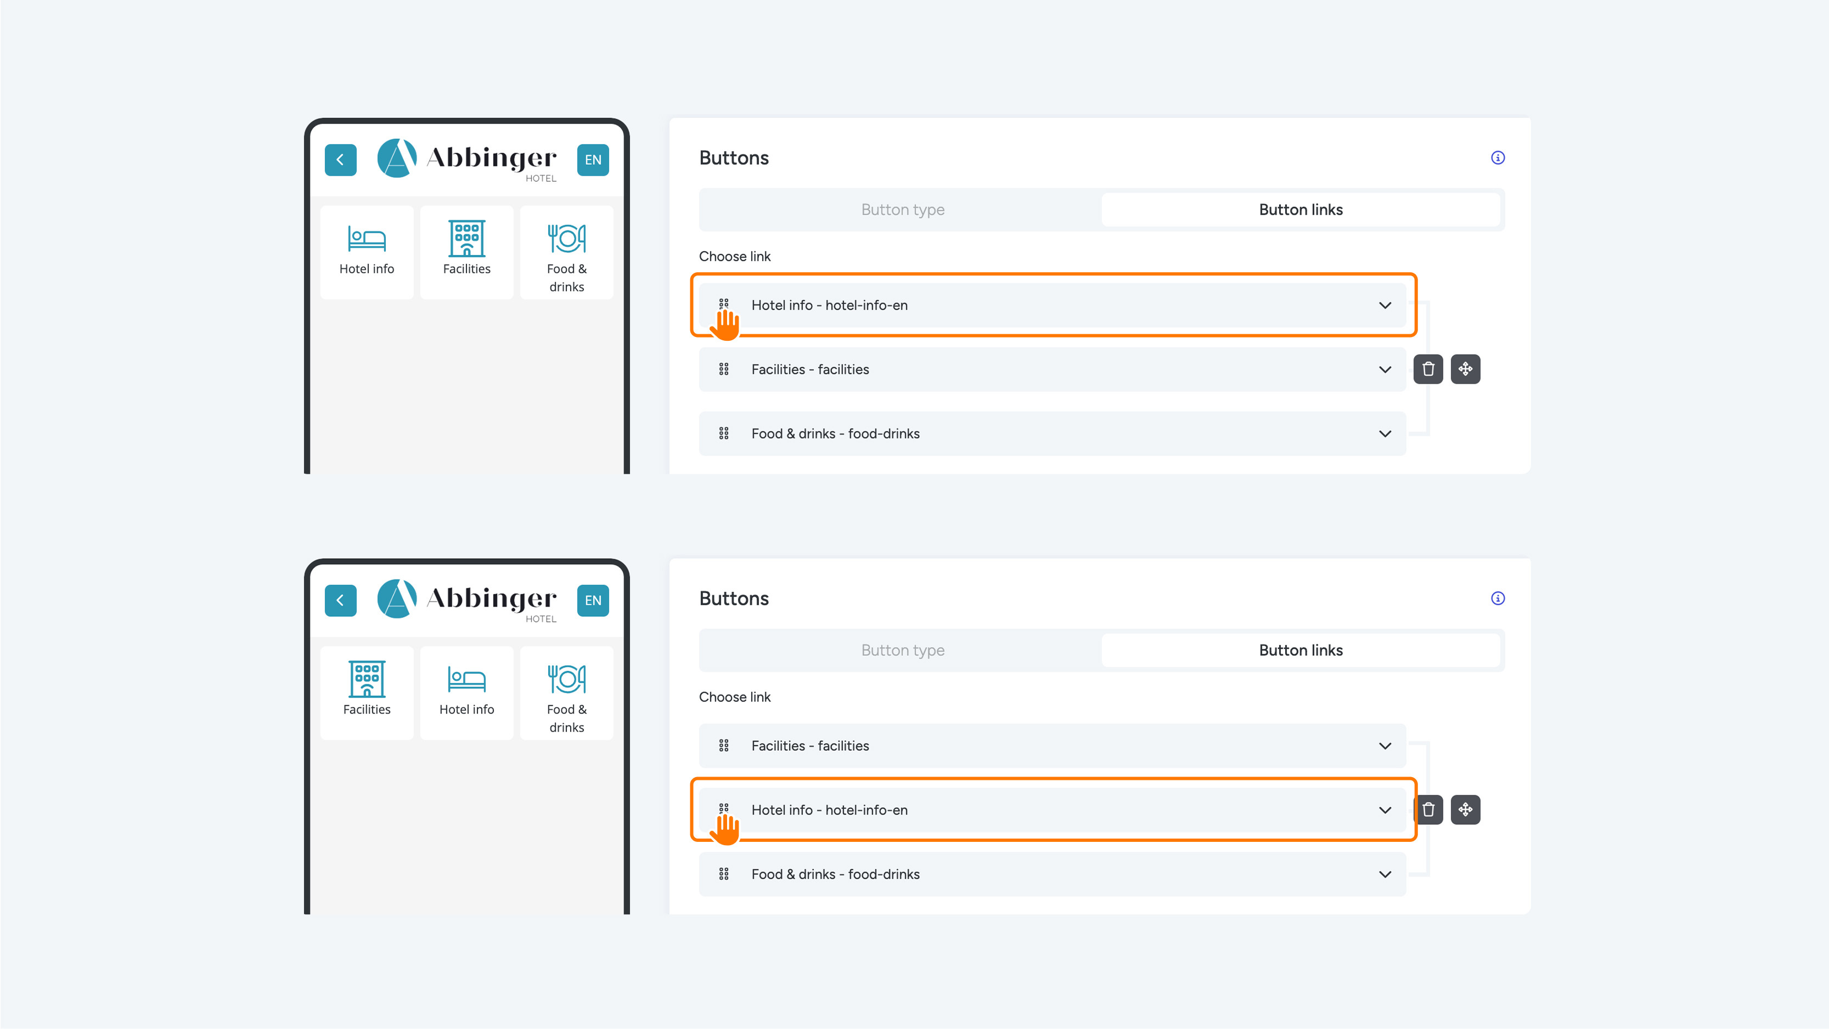The image size is (1829, 1029).
Task: Click EN language button in bottom phone preview
Action: pyautogui.click(x=593, y=600)
